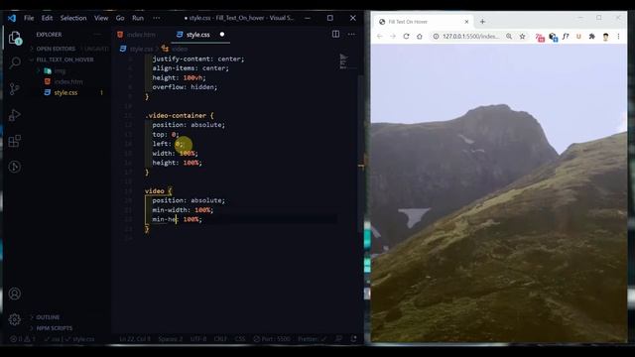Close the Fill Text On Hover tab
The width and height of the screenshot is (635, 357).
(x=466, y=22)
